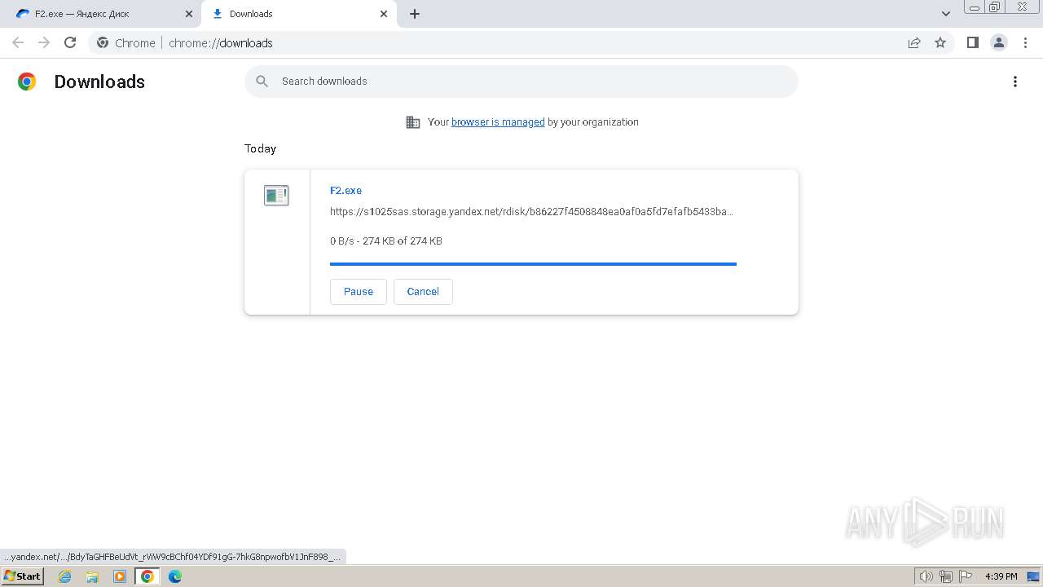Share this page via the share icon

(x=914, y=42)
